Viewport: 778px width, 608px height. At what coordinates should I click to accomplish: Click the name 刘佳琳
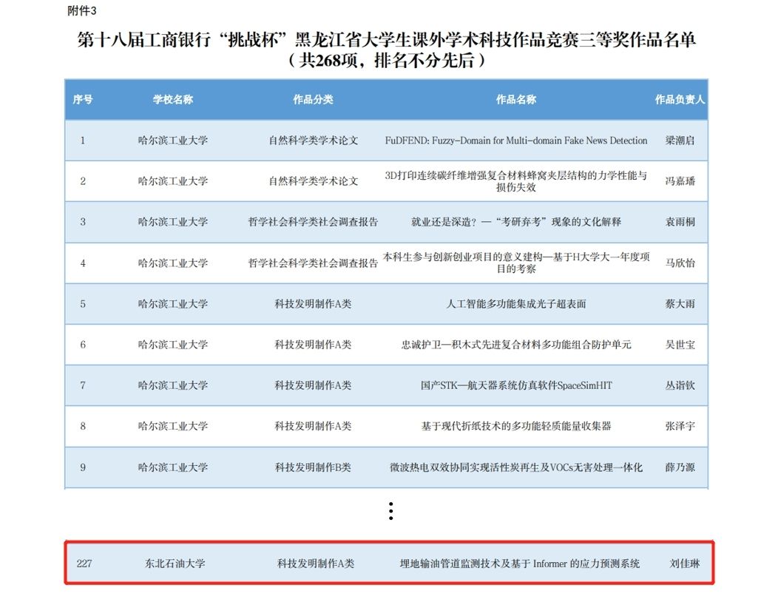pyautogui.click(x=685, y=564)
